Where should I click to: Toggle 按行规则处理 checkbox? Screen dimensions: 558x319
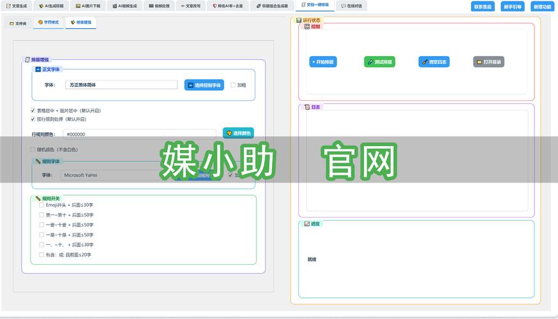[33, 119]
